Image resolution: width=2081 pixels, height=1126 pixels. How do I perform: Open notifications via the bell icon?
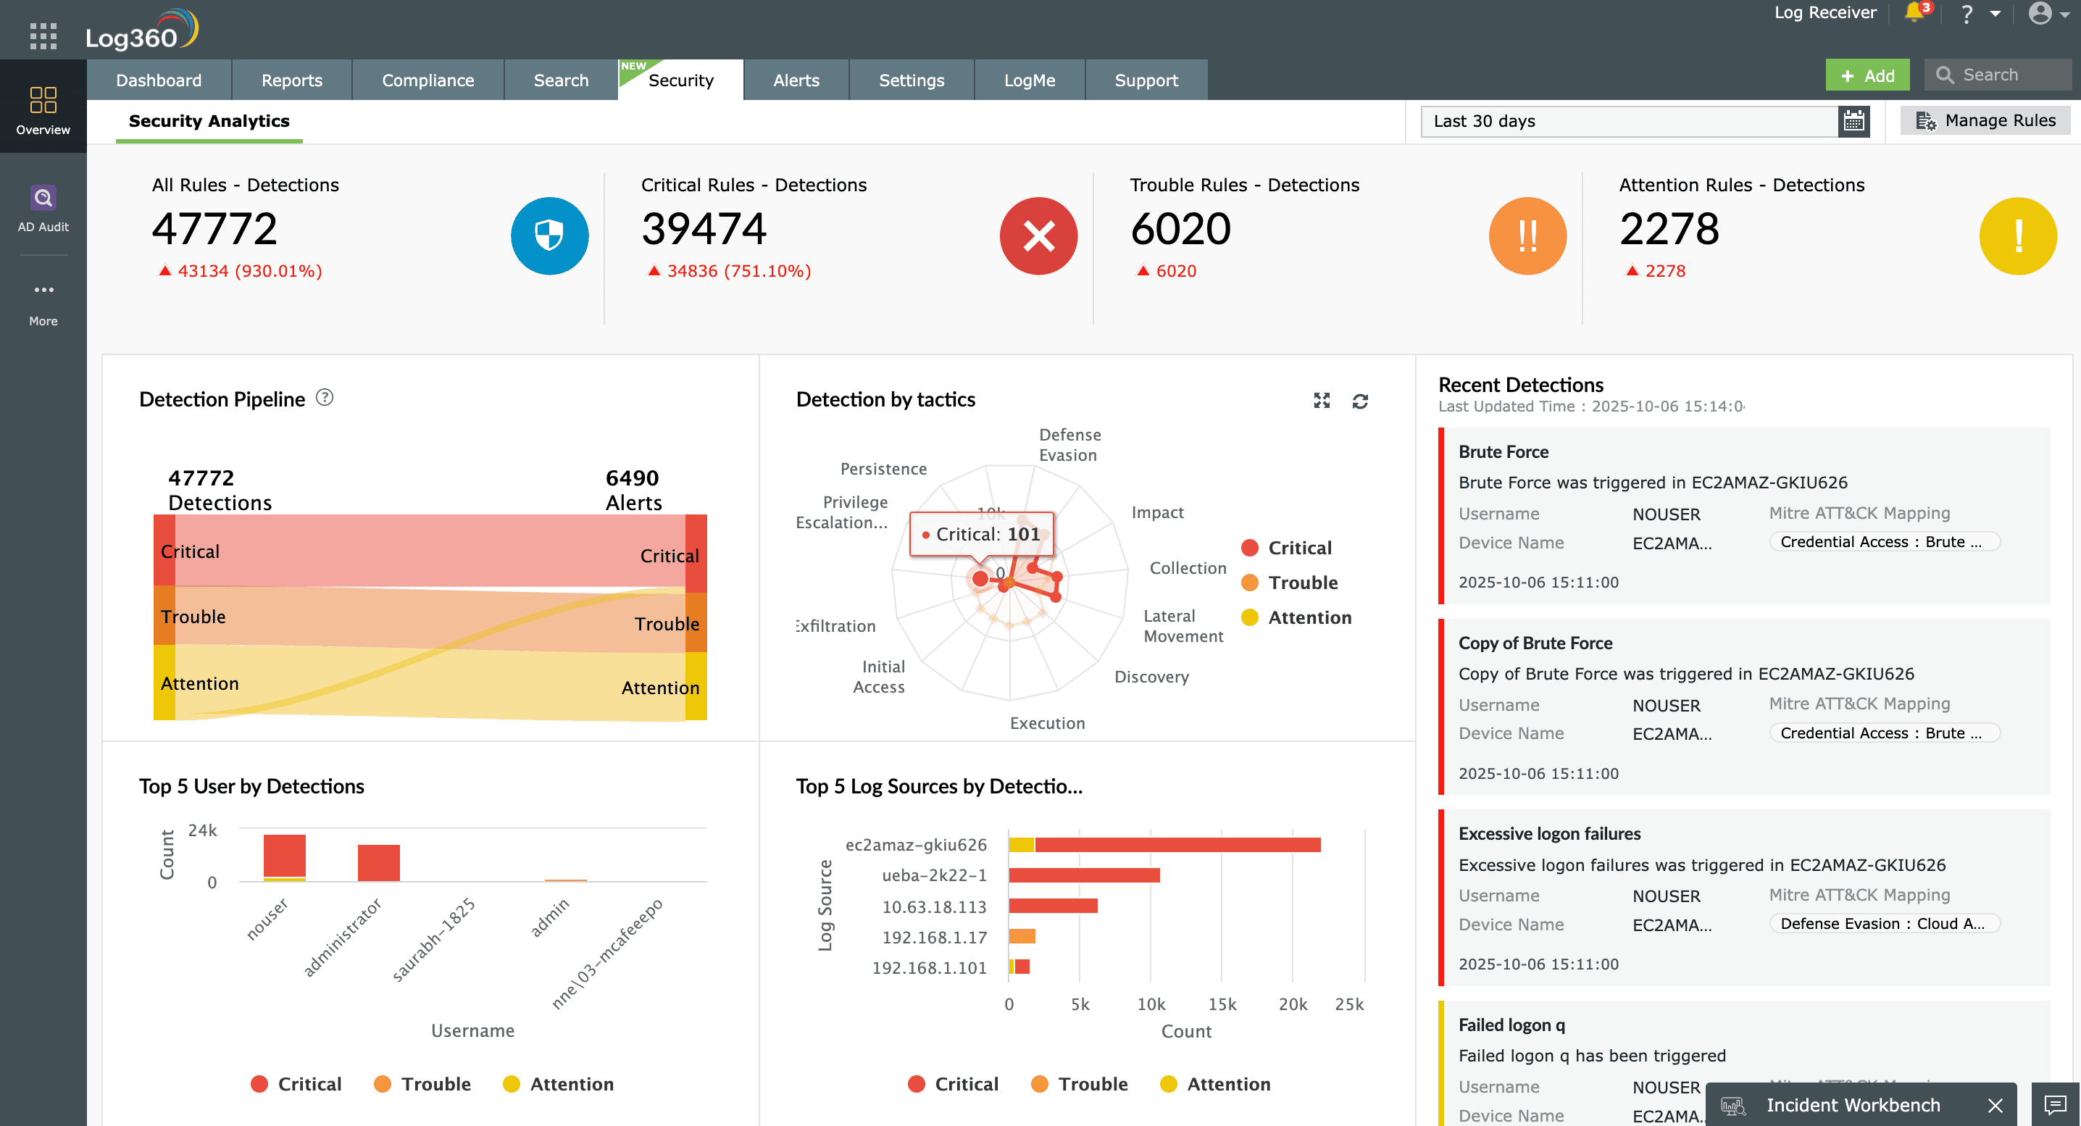point(1915,13)
